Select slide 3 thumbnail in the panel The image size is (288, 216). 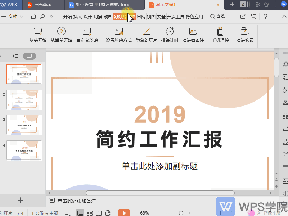pyautogui.click(x=24, y=125)
